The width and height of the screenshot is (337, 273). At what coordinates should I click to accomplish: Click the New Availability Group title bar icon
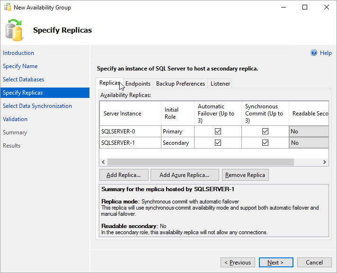(8, 8)
